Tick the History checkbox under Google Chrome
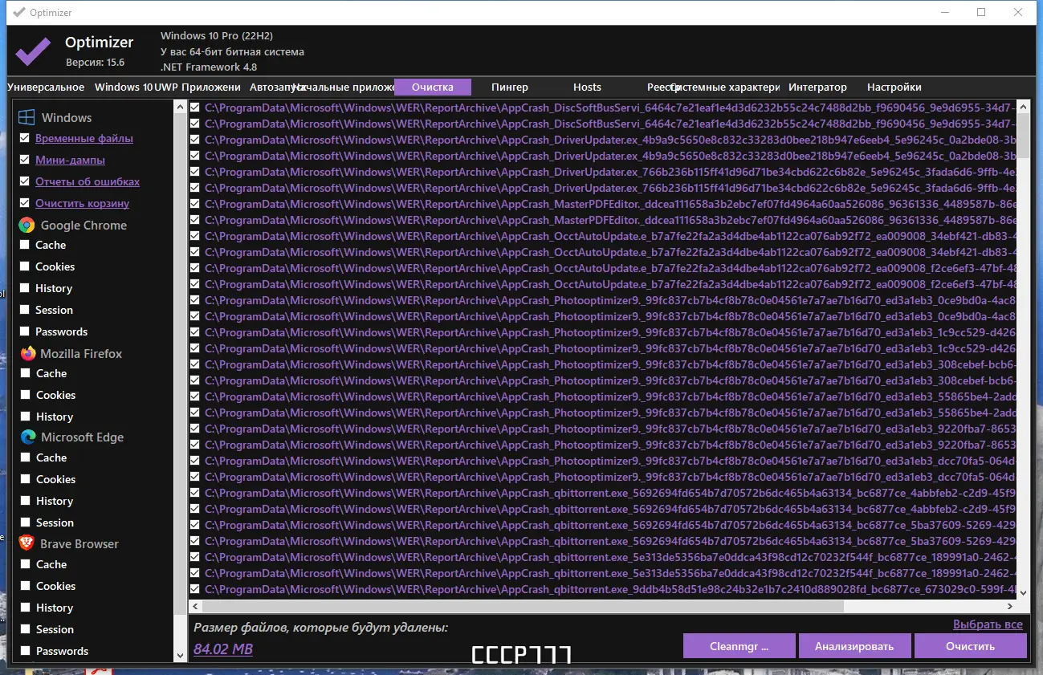This screenshot has width=1043, height=675. tap(25, 288)
